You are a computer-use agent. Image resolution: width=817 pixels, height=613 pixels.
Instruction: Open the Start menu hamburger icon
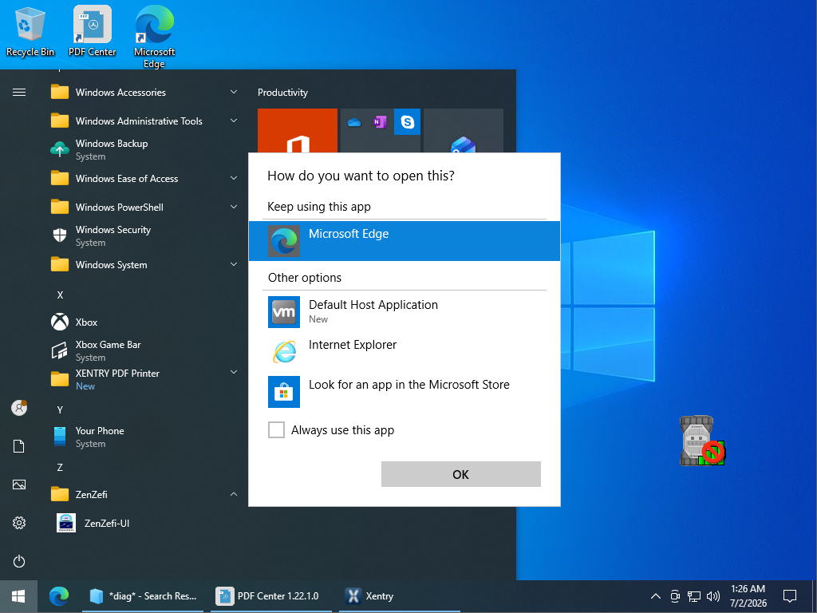[x=19, y=93]
